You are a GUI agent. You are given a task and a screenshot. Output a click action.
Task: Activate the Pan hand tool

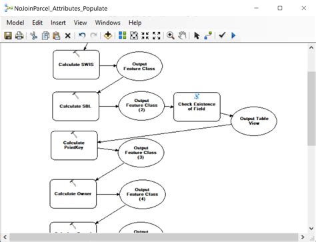[x=182, y=35]
